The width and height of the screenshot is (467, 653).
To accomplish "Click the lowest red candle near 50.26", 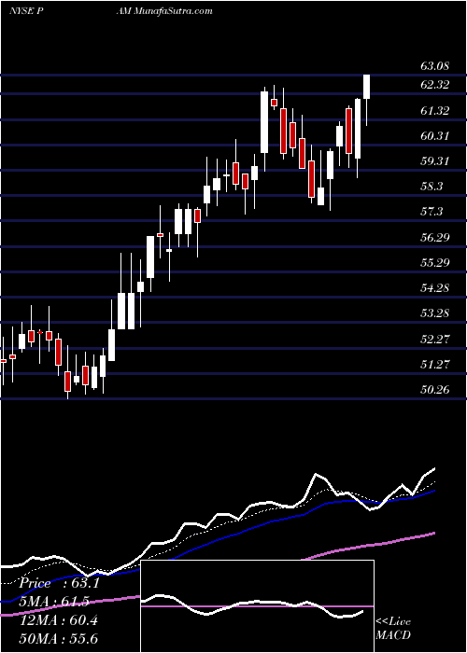I will (x=67, y=382).
